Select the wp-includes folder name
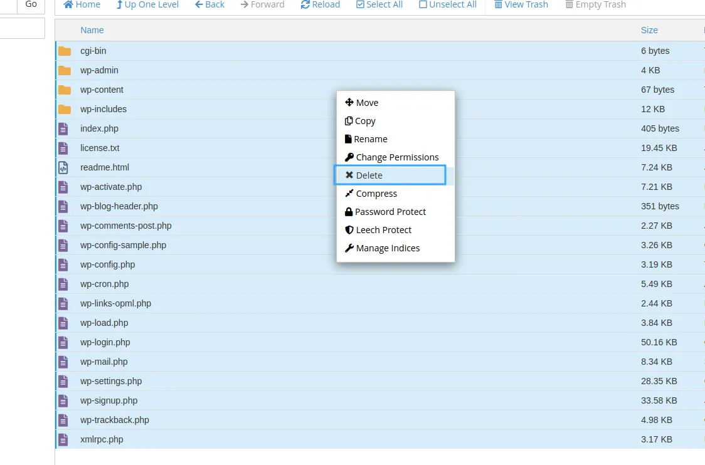 (103, 109)
